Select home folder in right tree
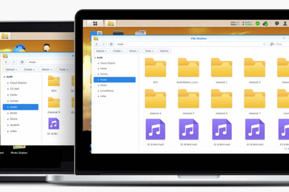Screen dimensions: 289x192 click(103, 68)
